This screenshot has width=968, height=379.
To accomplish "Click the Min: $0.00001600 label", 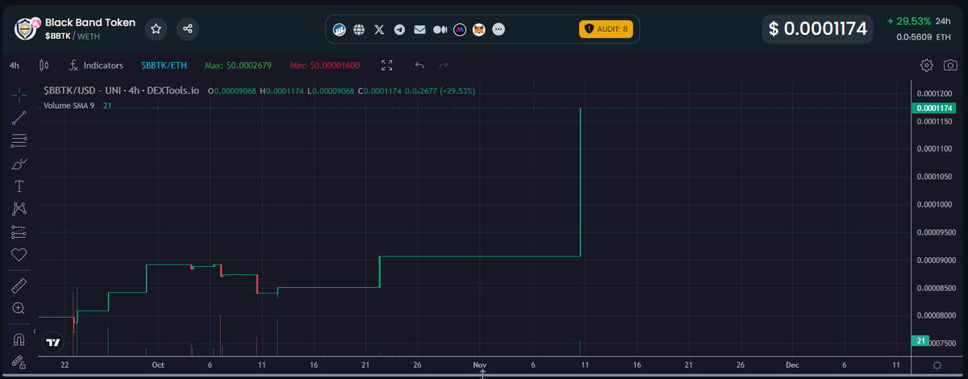I will click(325, 65).
